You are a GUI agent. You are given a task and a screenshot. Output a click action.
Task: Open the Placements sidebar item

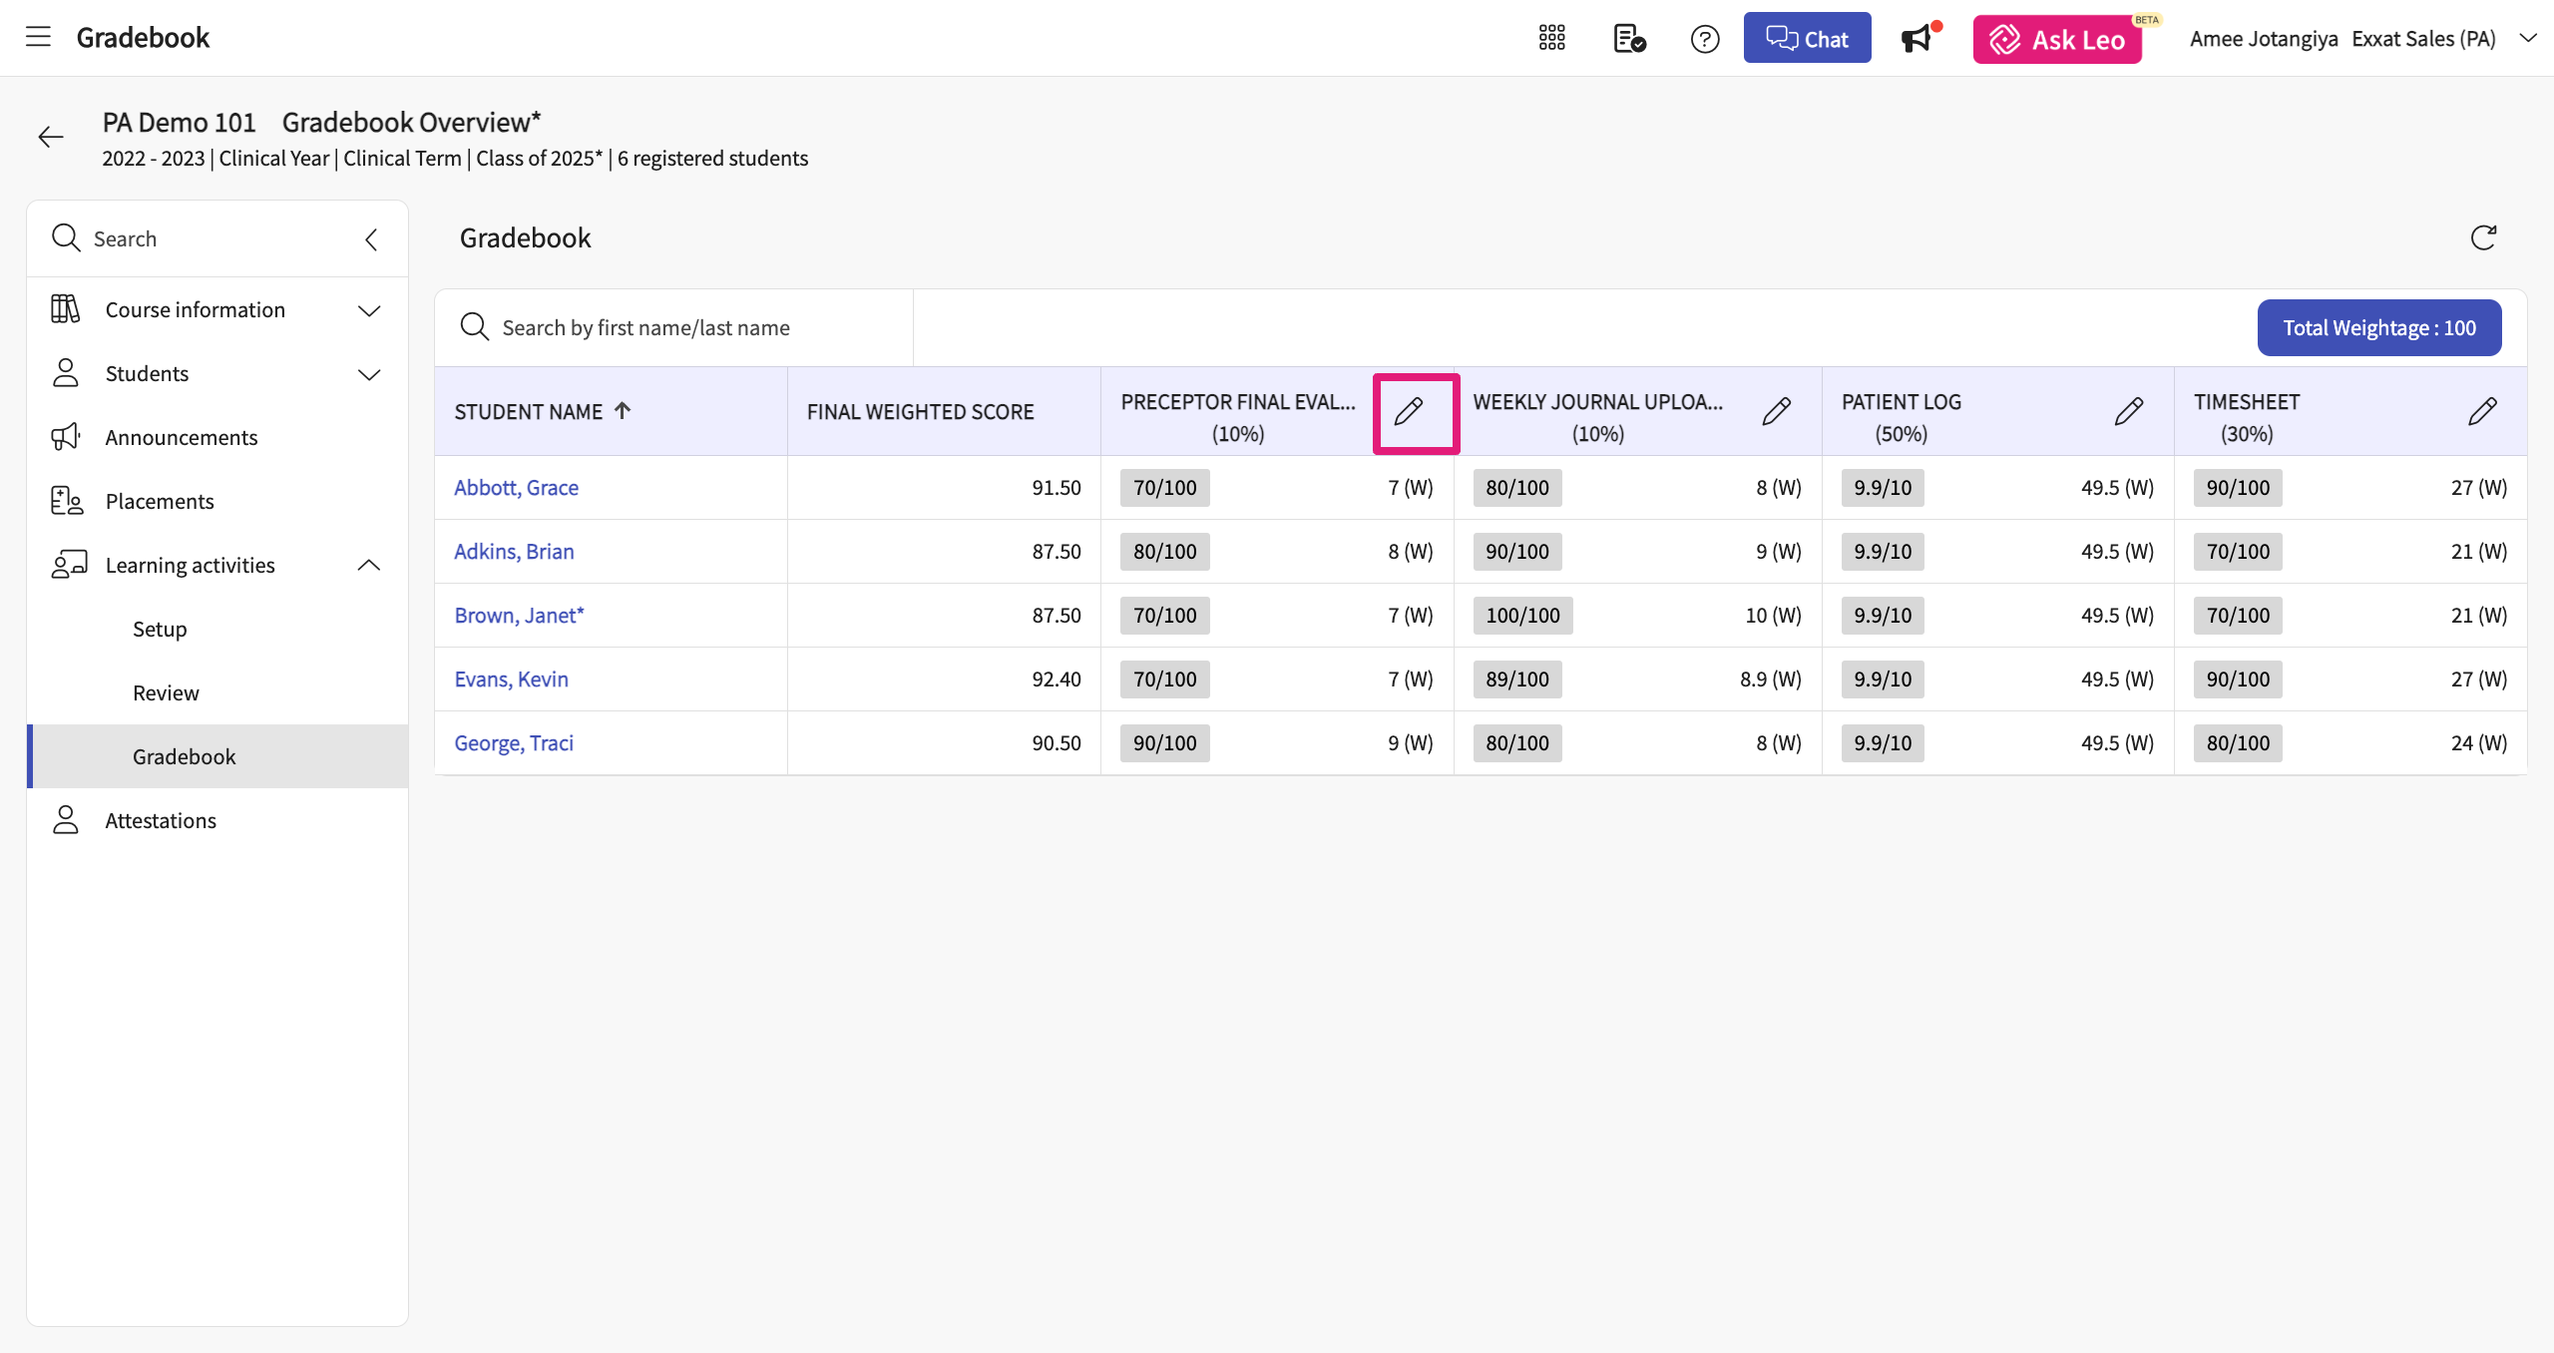pyautogui.click(x=160, y=501)
